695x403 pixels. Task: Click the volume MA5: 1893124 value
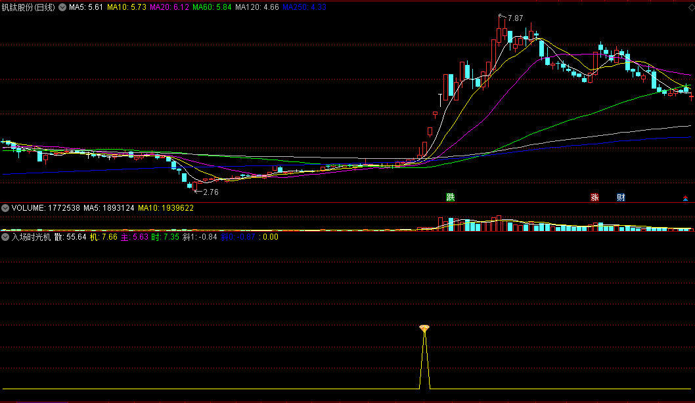[x=109, y=207]
